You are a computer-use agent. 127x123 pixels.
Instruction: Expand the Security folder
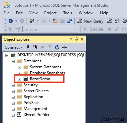point(13,85)
